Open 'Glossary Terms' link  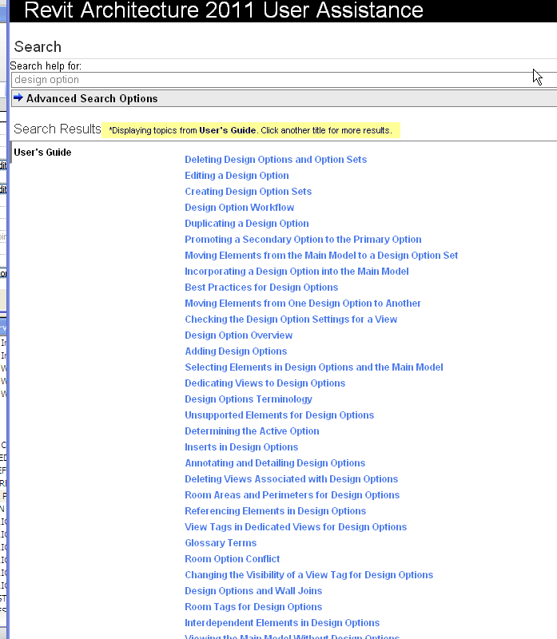point(221,543)
